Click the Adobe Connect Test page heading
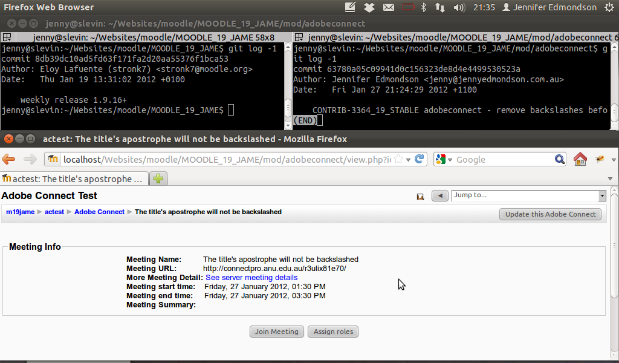The height and width of the screenshot is (363, 619). pos(49,195)
